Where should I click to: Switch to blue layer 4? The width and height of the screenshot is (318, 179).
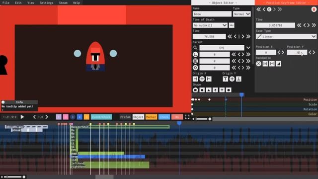(79, 117)
